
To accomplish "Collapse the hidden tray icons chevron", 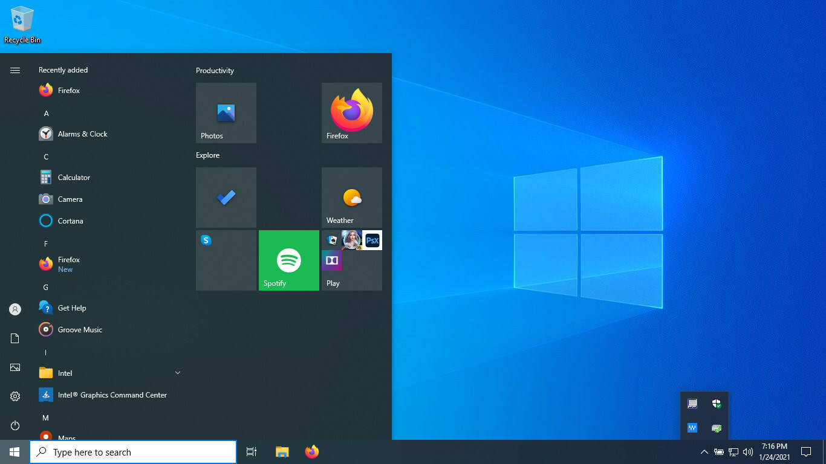I will (x=704, y=452).
